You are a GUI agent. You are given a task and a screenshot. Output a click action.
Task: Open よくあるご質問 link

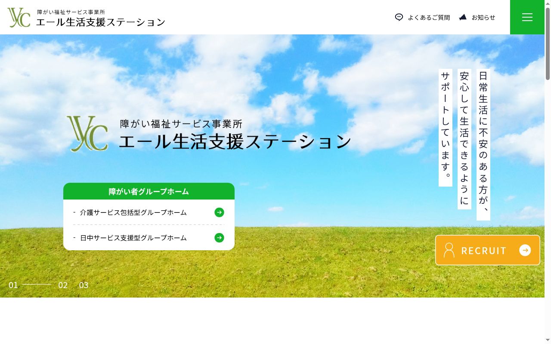429,18
